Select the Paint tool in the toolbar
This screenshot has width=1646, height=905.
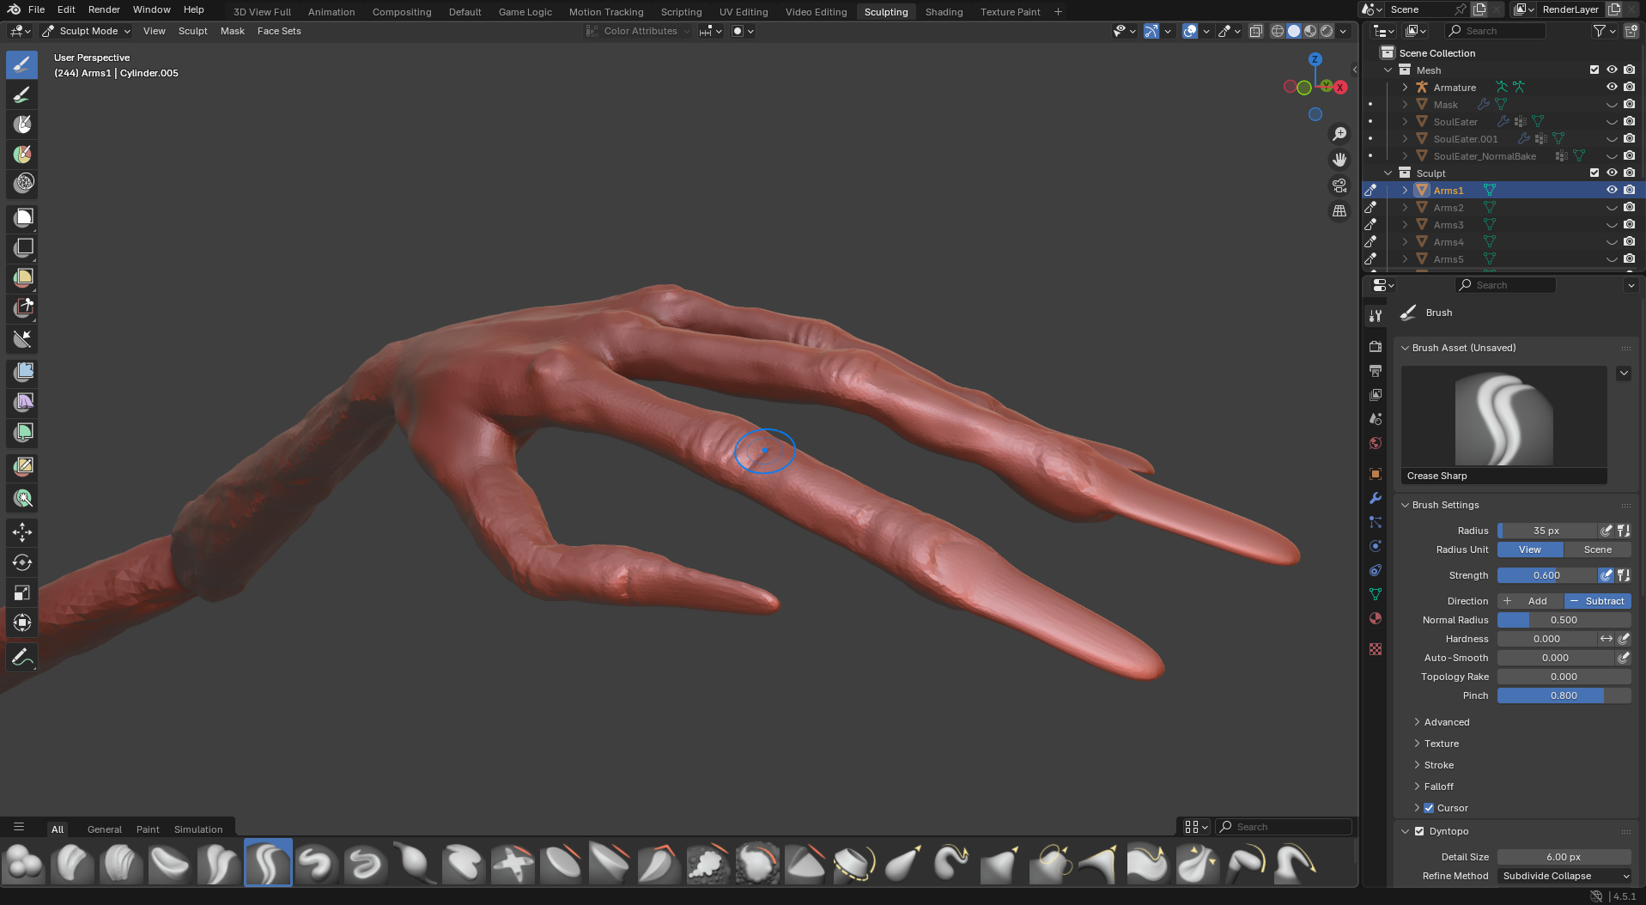[x=22, y=94]
